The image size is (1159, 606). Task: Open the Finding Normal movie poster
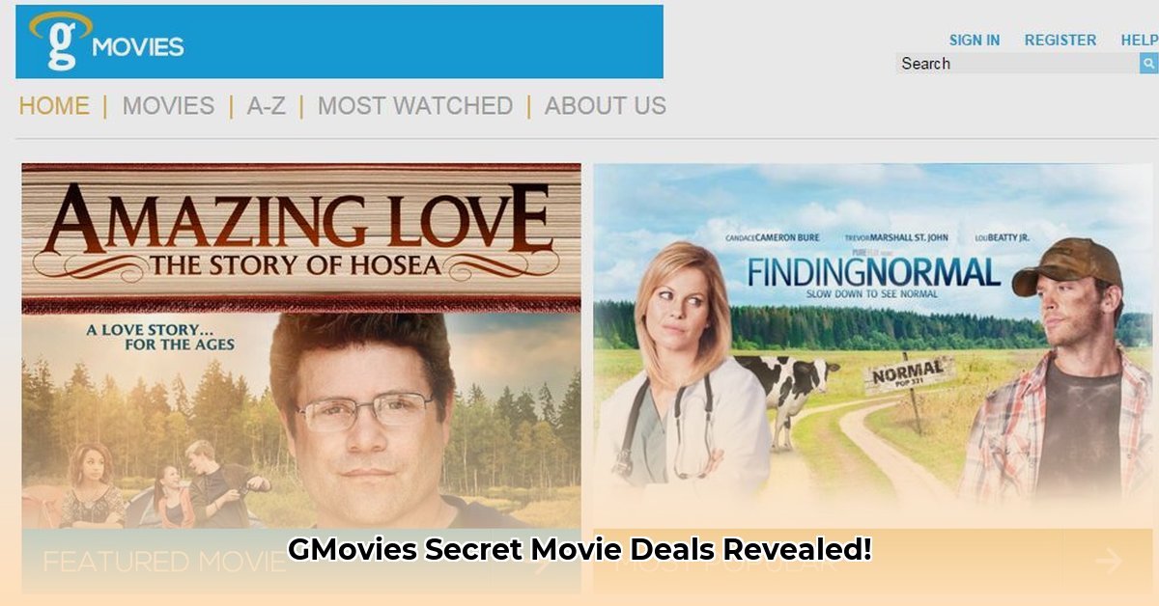coord(873,345)
